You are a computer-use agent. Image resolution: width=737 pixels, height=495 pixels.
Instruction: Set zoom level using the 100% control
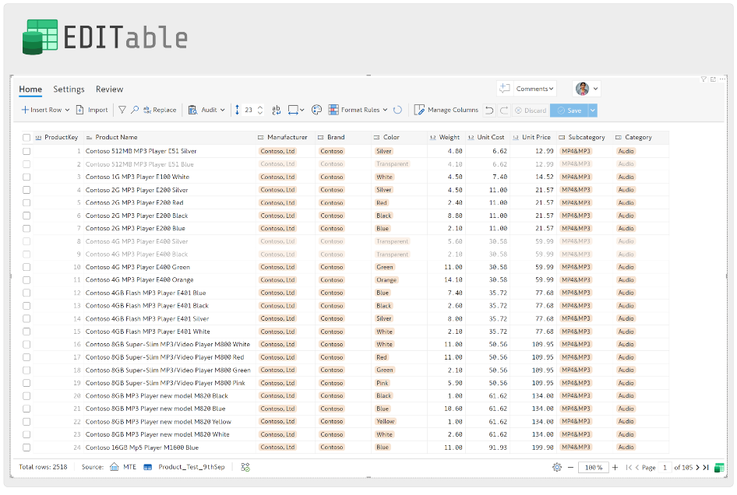point(593,467)
